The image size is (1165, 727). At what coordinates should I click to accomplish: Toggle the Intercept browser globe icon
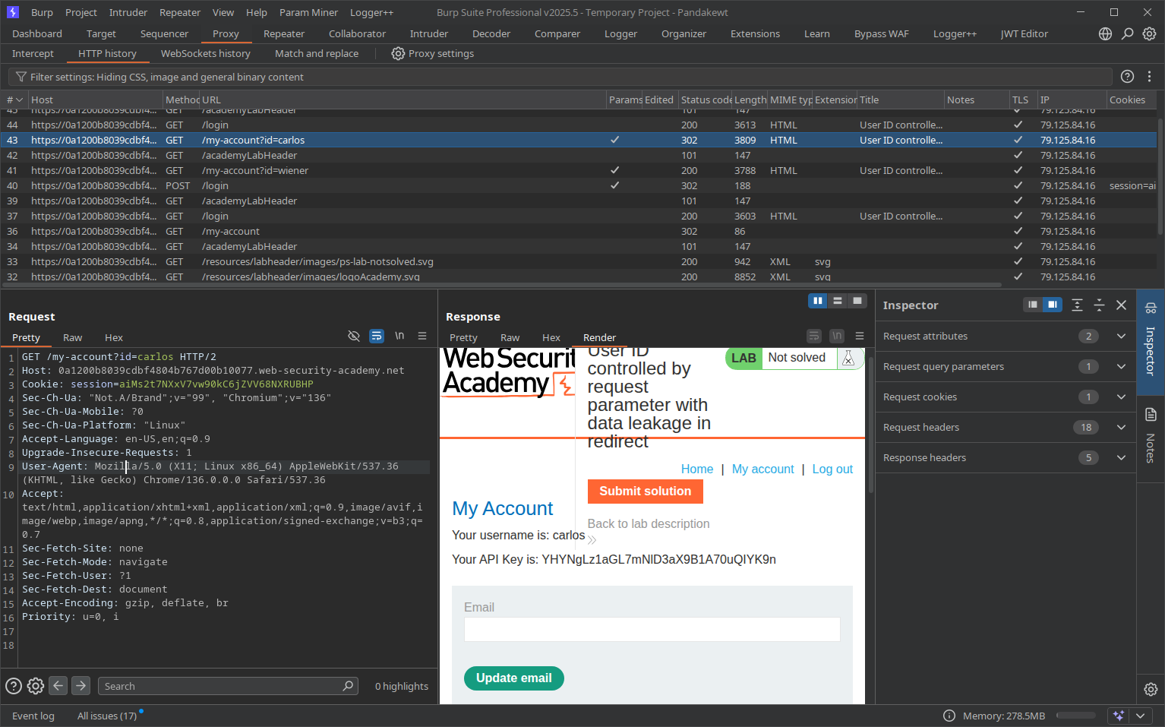[x=1105, y=33]
